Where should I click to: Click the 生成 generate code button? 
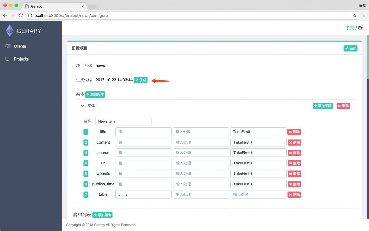pyautogui.click(x=141, y=80)
